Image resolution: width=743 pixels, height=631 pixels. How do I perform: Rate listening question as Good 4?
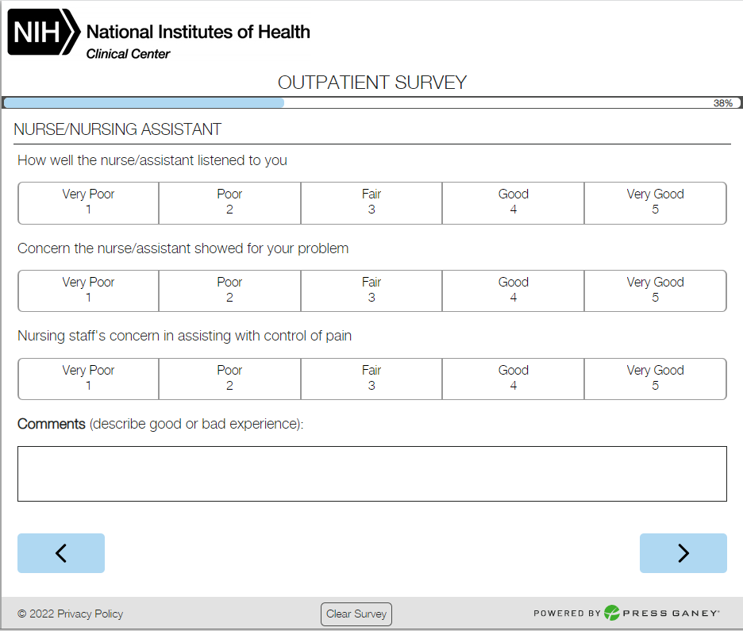pyautogui.click(x=513, y=202)
